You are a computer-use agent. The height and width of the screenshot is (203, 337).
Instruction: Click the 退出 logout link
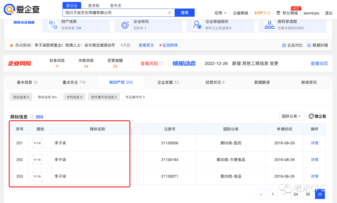[x=329, y=13]
